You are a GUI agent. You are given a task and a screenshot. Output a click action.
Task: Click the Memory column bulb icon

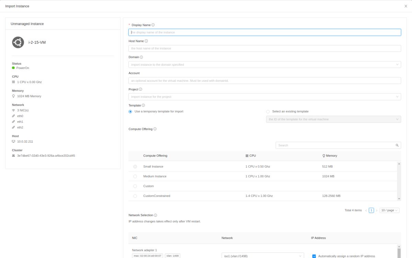click(x=324, y=156)
